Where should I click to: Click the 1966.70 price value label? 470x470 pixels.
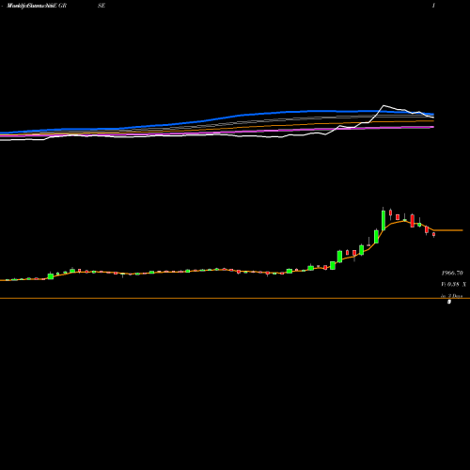point(452,274)
